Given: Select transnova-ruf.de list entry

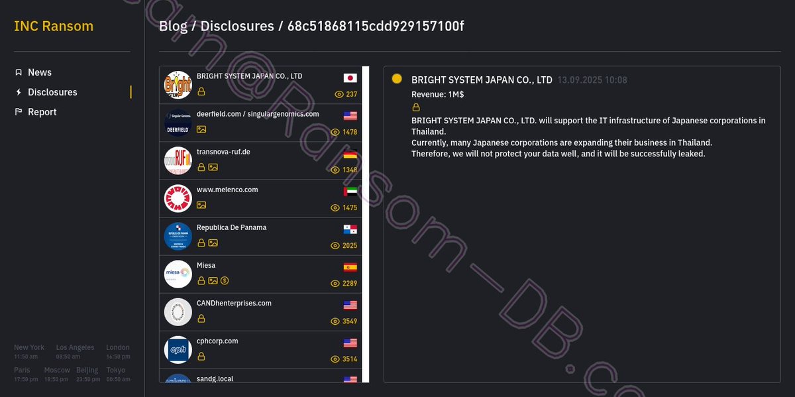Looking at the screenshot, I should tap(261, 160).
